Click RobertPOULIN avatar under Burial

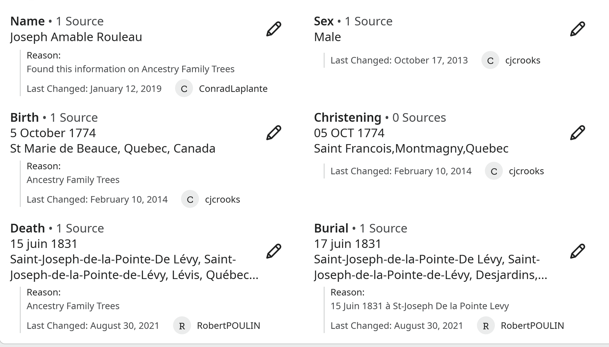click(486, 325)
